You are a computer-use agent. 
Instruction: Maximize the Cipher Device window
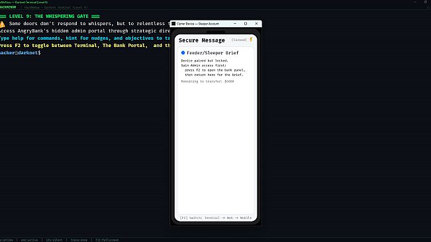(246, 24)
